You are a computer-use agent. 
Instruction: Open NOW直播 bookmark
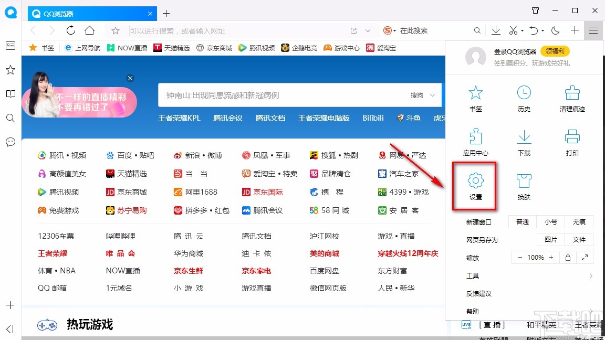coord(127,48)
